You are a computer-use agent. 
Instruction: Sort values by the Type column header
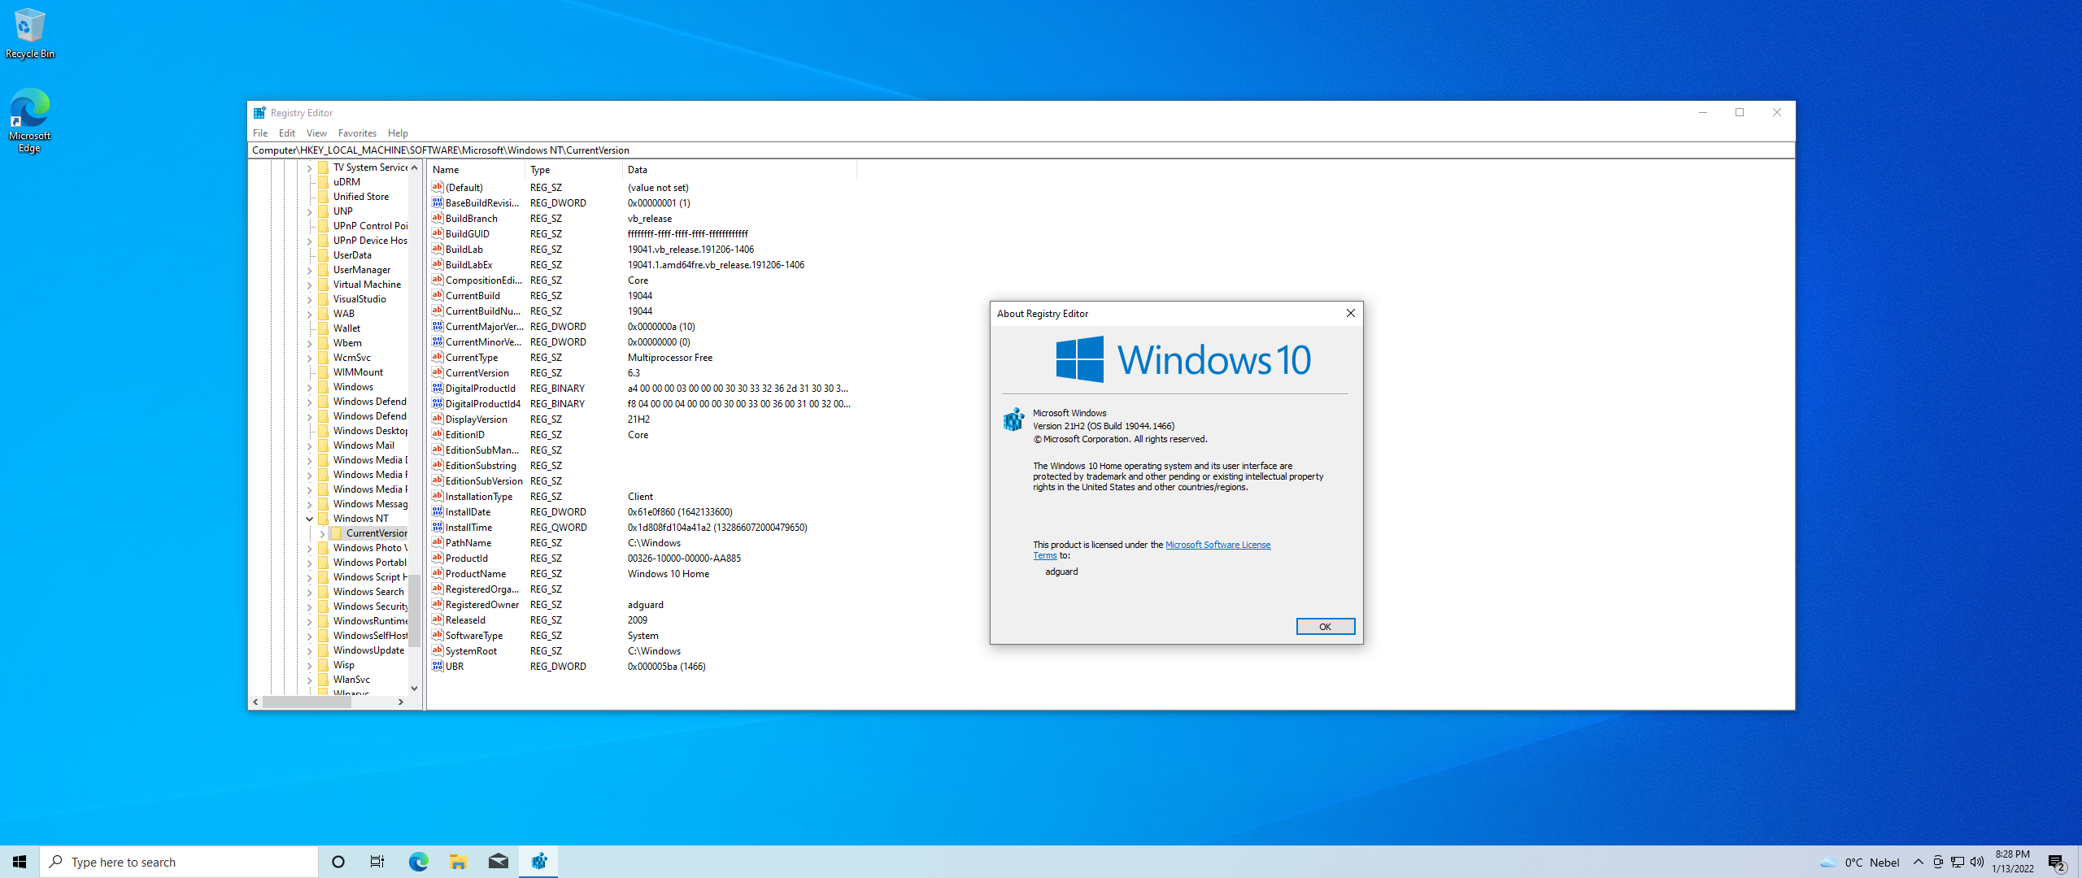pyautogui.click(x=575, y=170)
